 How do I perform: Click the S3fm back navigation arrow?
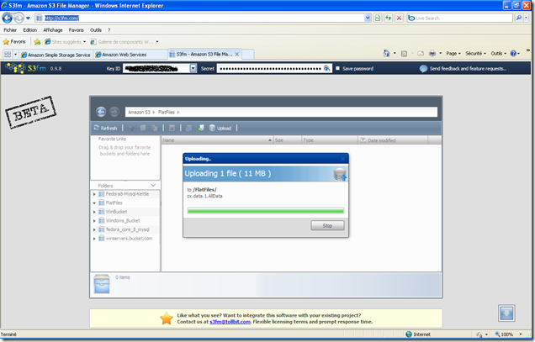pyautogui.click(x=101, y=112)
